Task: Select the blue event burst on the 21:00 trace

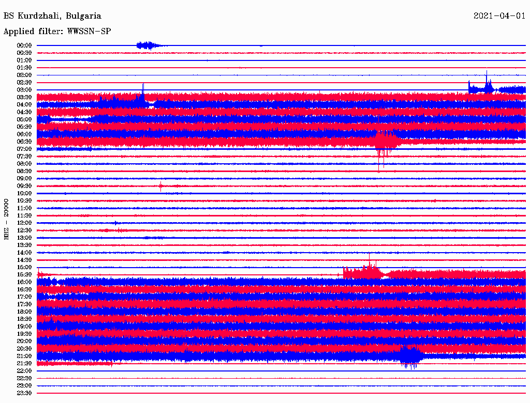Action: tap(411, 356)
